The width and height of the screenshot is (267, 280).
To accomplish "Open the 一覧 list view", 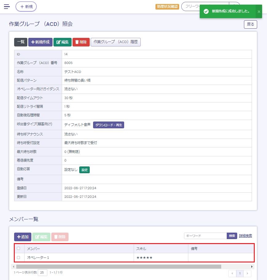I will [x=21, y=42].
